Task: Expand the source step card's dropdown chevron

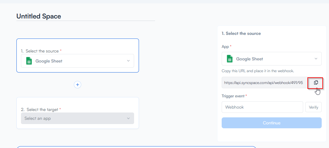Action: (x=128, y=61)
